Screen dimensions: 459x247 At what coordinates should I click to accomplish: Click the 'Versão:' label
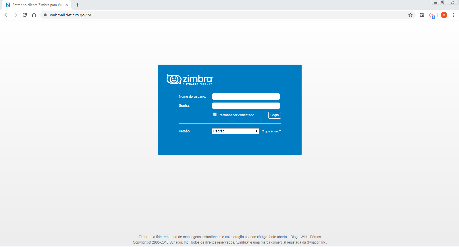pos(184,131)
